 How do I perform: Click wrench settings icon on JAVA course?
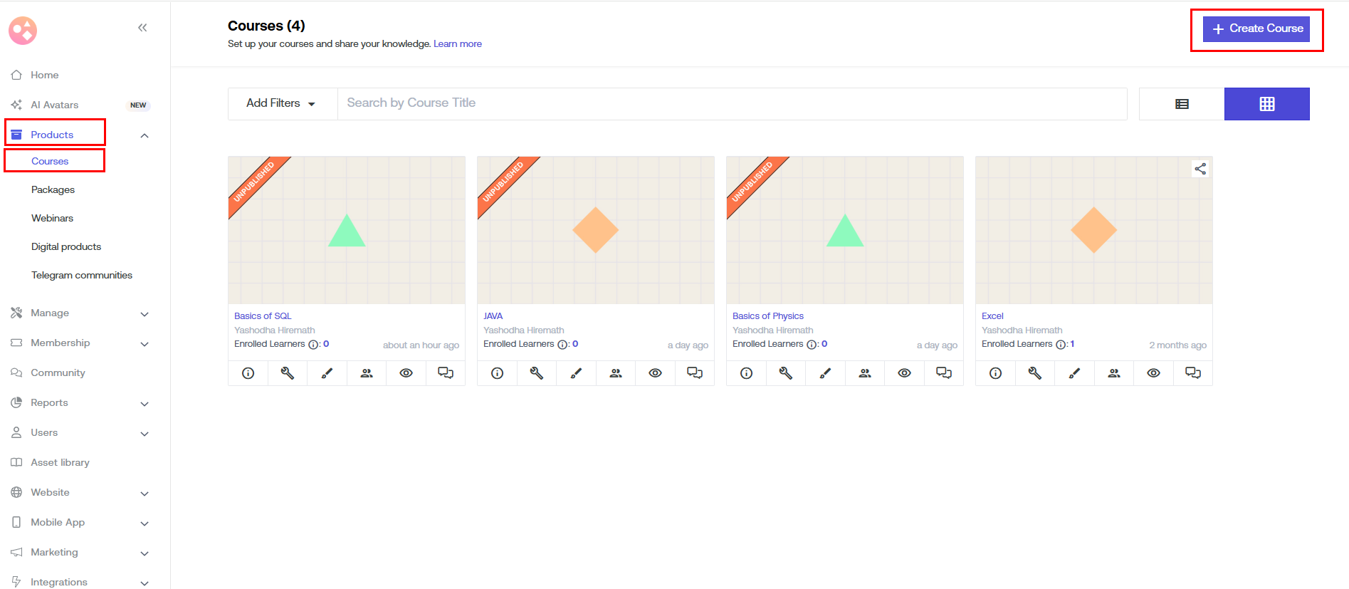point(537,373)
